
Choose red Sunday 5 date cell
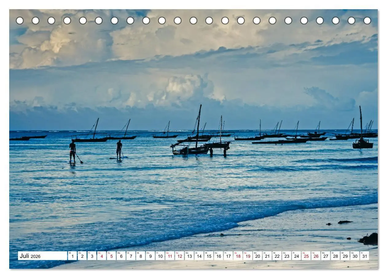[x=111, y=256]
